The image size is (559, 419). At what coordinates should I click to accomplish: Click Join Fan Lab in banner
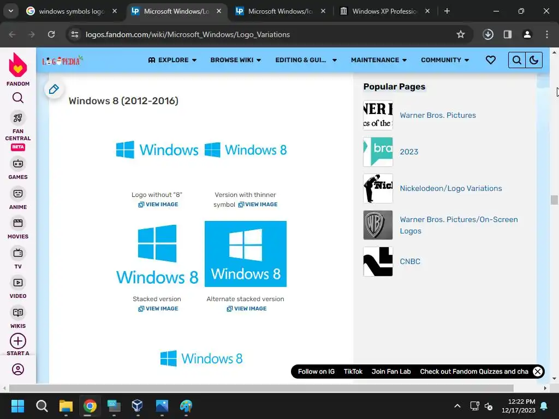click(x=391, y=372)
